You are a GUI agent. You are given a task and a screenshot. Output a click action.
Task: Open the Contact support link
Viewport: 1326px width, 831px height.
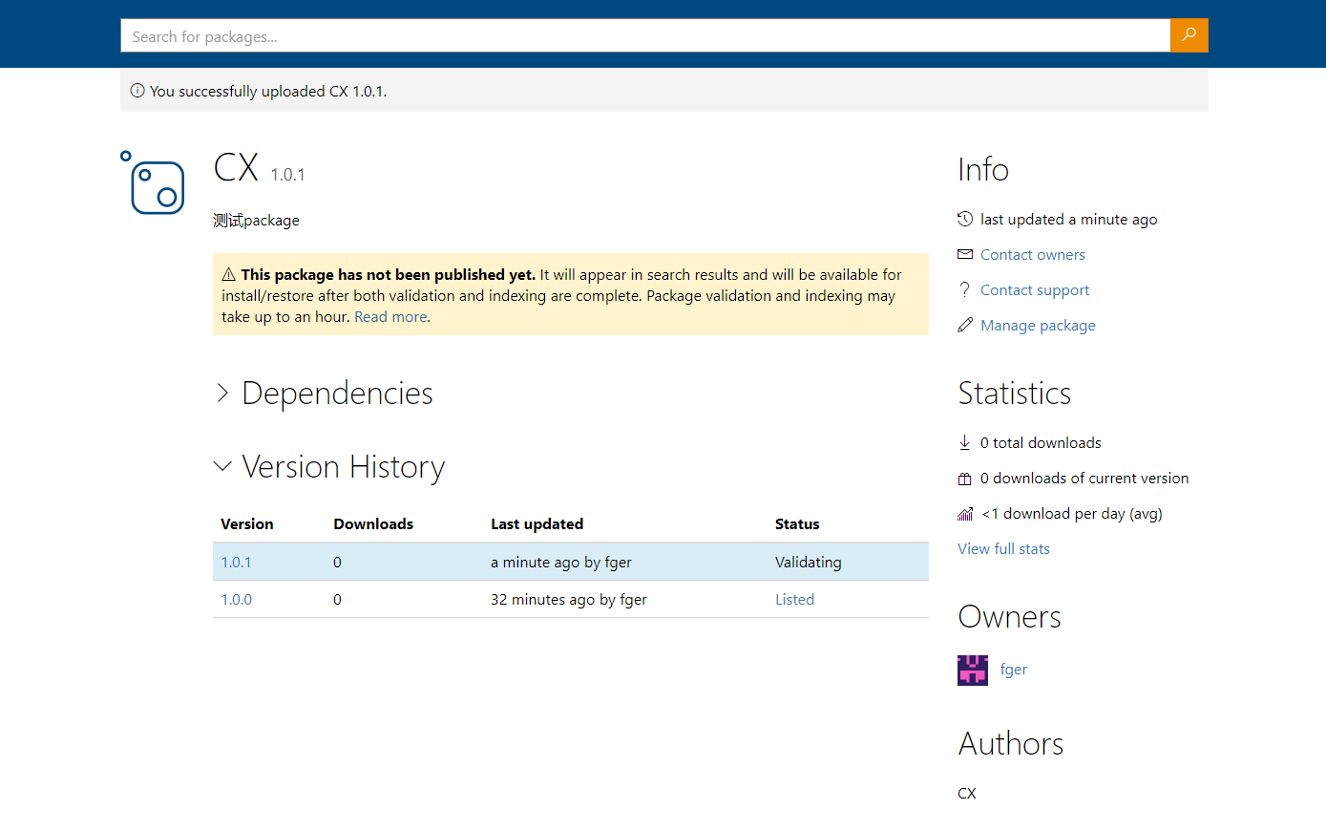click(1035, 289)
